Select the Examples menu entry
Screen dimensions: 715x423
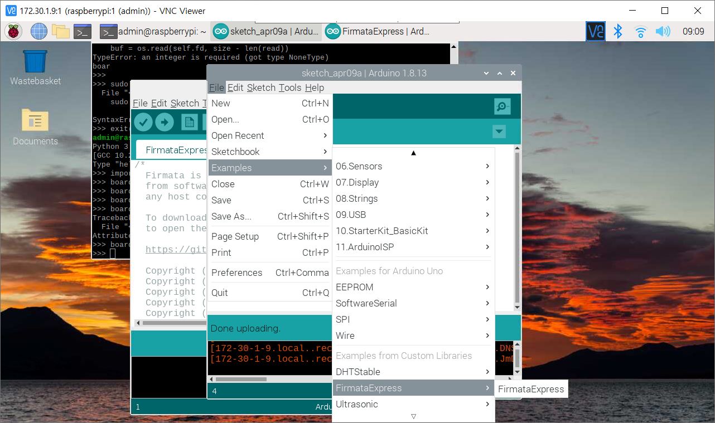pyautogui.click(x=270, y=168)
